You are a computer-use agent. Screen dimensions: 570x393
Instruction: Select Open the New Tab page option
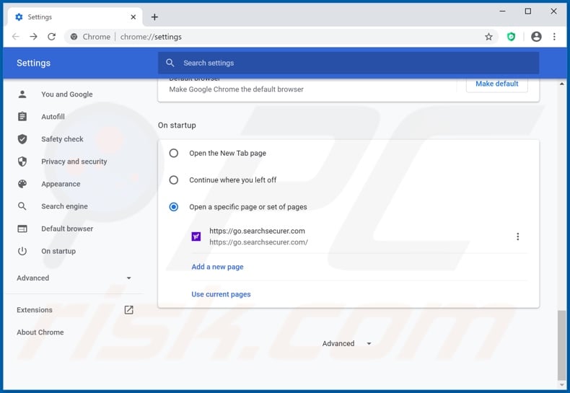coord(174,153)
